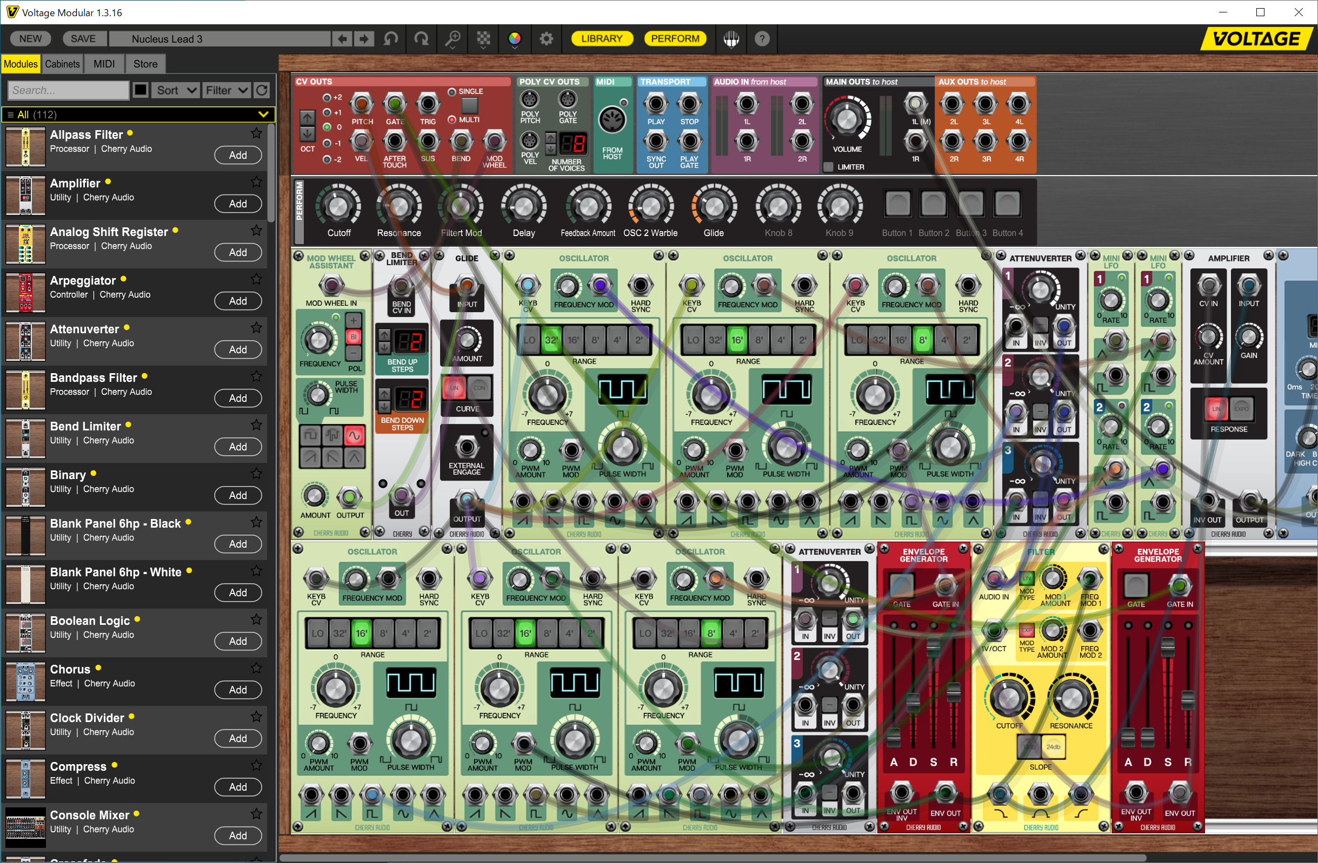The width and height of the screenshot is (1318, 863).
Task: Click the redo arrow icon
Action: click(422, 39)
